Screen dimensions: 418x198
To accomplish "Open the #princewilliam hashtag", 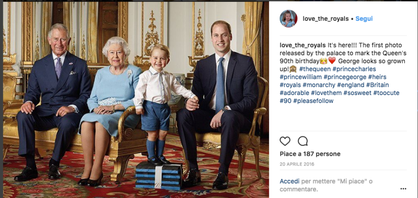I will click(301, 77).
